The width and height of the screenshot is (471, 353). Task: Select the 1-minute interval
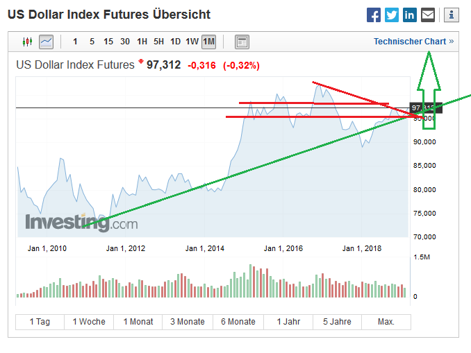(75, 42)
